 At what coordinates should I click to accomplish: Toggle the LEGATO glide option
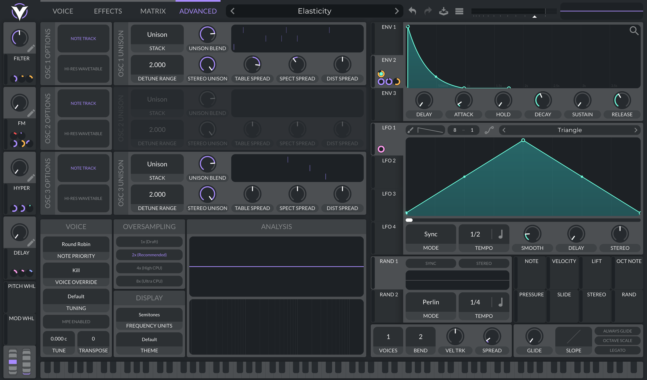[x=617, y=350]
